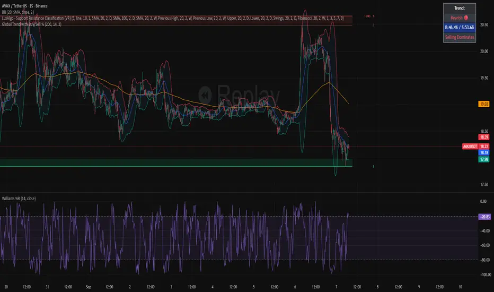Click the 8 date label on time axis
This screenshot has height=292, width=494.
tap(377, 287)
